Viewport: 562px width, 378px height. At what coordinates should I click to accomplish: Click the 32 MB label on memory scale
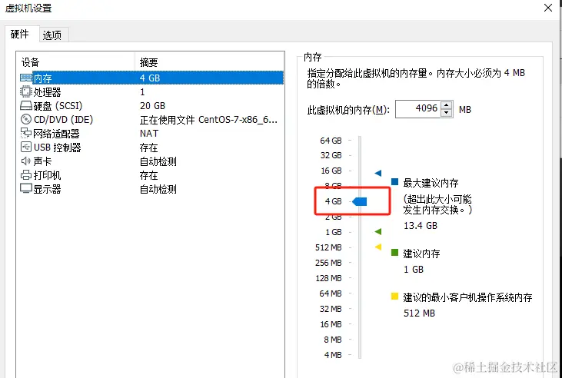(331, 309)
